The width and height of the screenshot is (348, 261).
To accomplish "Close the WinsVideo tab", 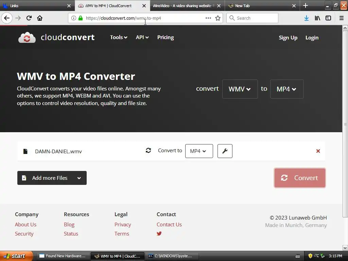I will click(x=219, y=6).
